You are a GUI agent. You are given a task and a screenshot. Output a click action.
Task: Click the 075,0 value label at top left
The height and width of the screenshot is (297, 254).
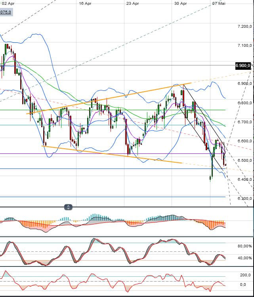6,12
